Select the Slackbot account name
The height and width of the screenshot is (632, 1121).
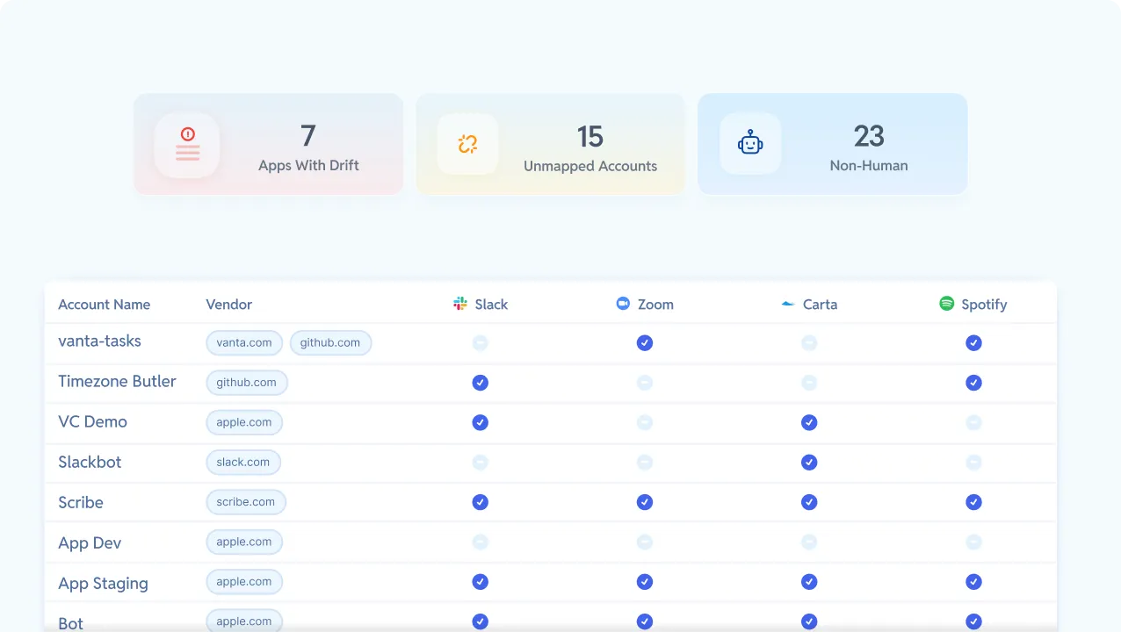[90, 462]
